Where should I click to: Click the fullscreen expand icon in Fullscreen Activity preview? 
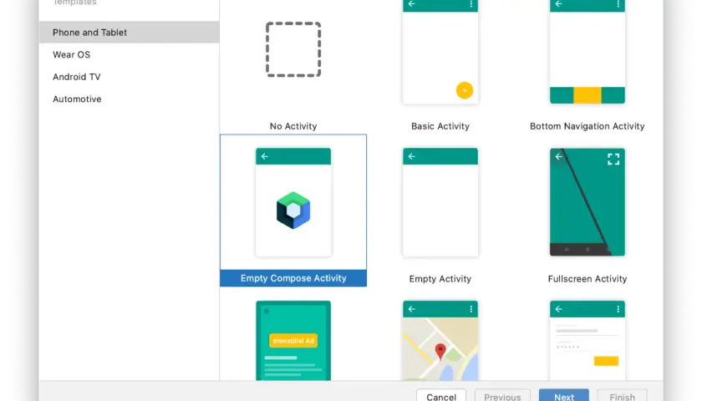click(613, 159)
